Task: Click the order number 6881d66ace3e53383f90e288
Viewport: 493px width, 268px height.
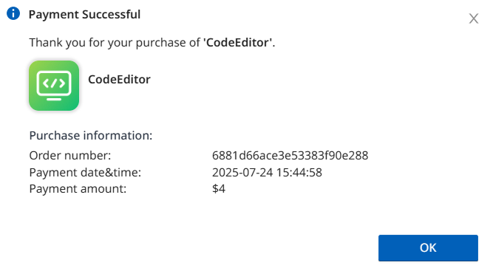Action: 290,156
